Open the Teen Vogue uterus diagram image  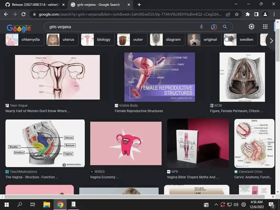pyautogui.click(x=57, y=77)
